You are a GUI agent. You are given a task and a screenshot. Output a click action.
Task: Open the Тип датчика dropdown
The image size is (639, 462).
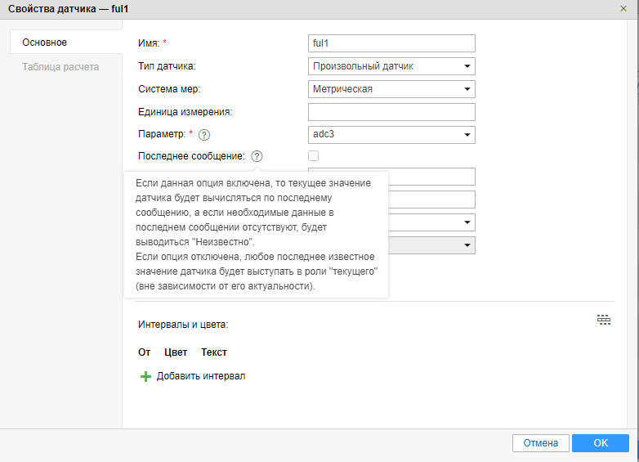pos(391,66)
